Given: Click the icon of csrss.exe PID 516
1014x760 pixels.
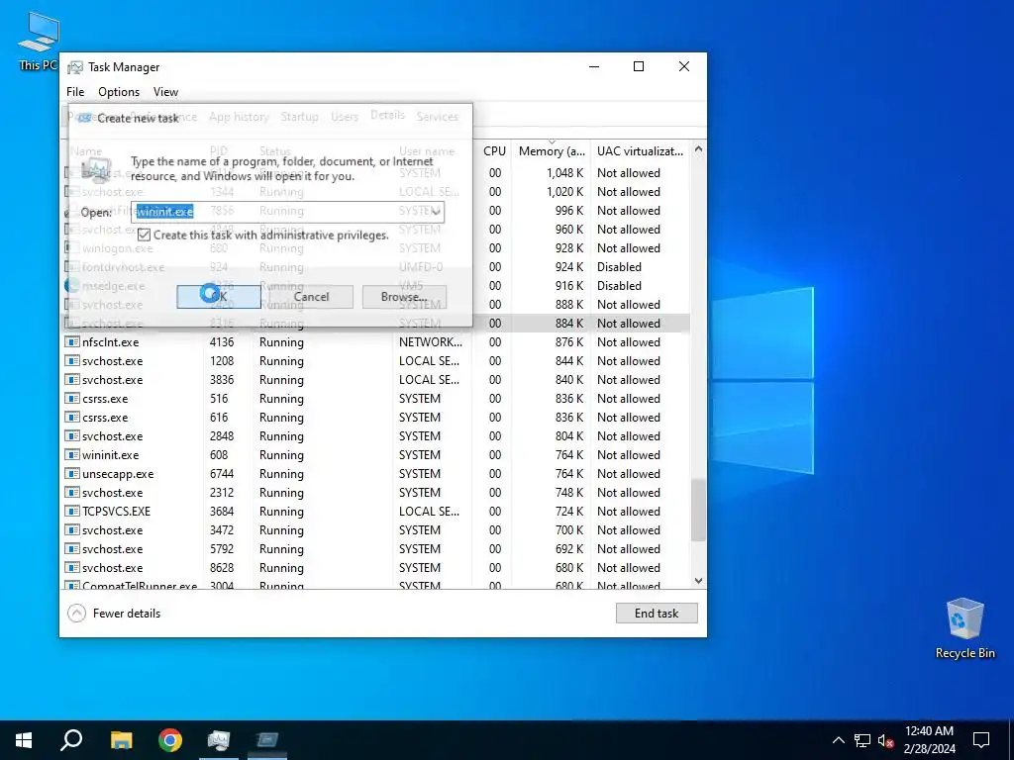Looking at the screenshot, I should click(x=72, y=398).
